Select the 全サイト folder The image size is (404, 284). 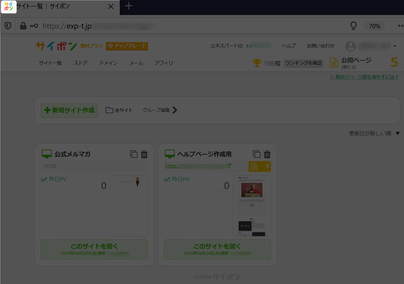pos(119,110)
